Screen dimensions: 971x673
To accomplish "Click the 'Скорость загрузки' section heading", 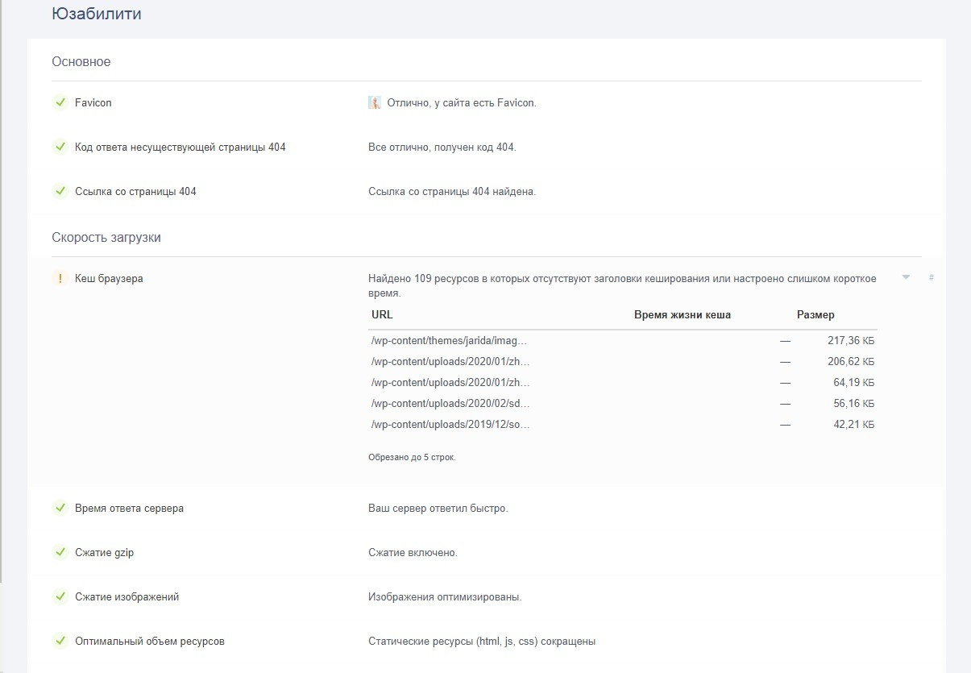I will pos(106,238).
